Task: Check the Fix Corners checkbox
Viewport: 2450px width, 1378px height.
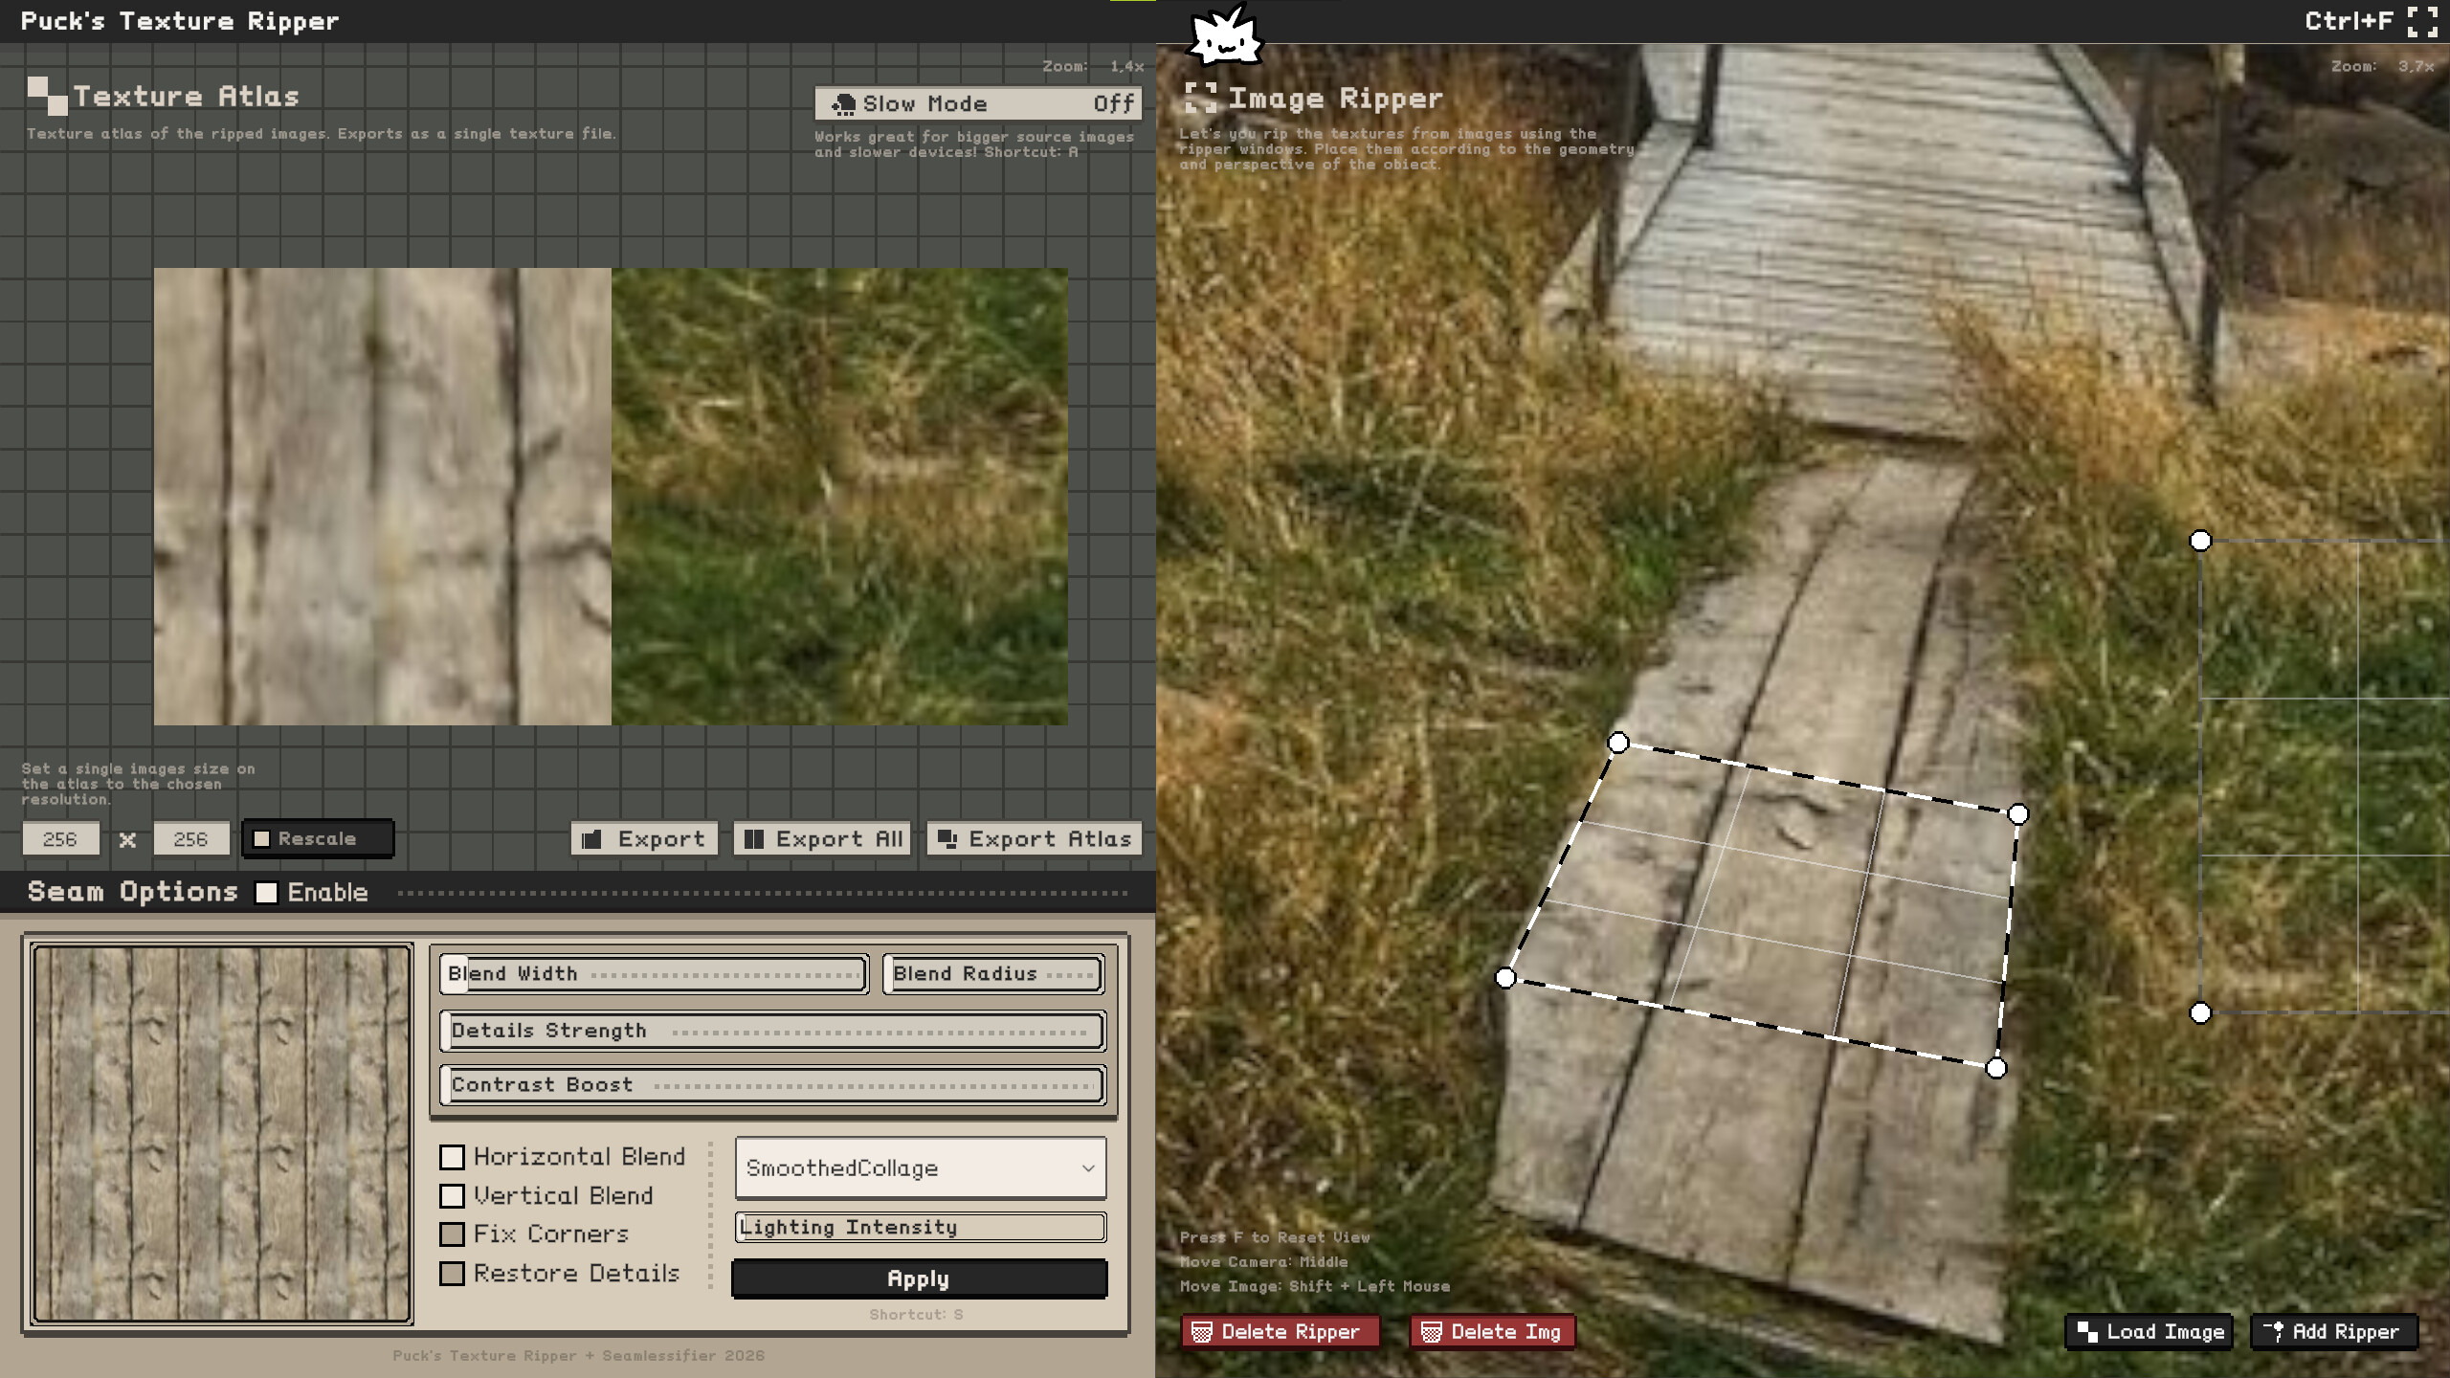Action: [452, 1234]
